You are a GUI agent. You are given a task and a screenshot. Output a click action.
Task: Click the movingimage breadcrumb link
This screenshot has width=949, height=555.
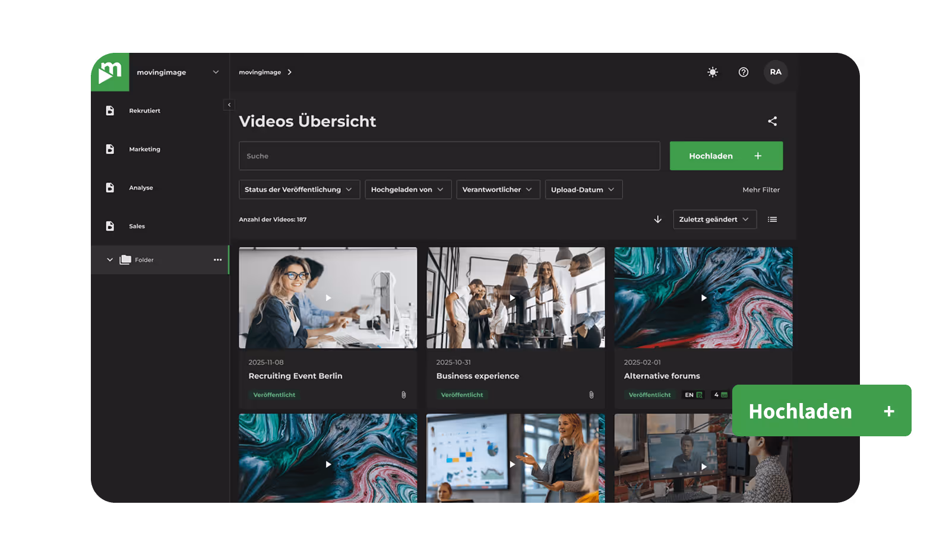[260, 72]
